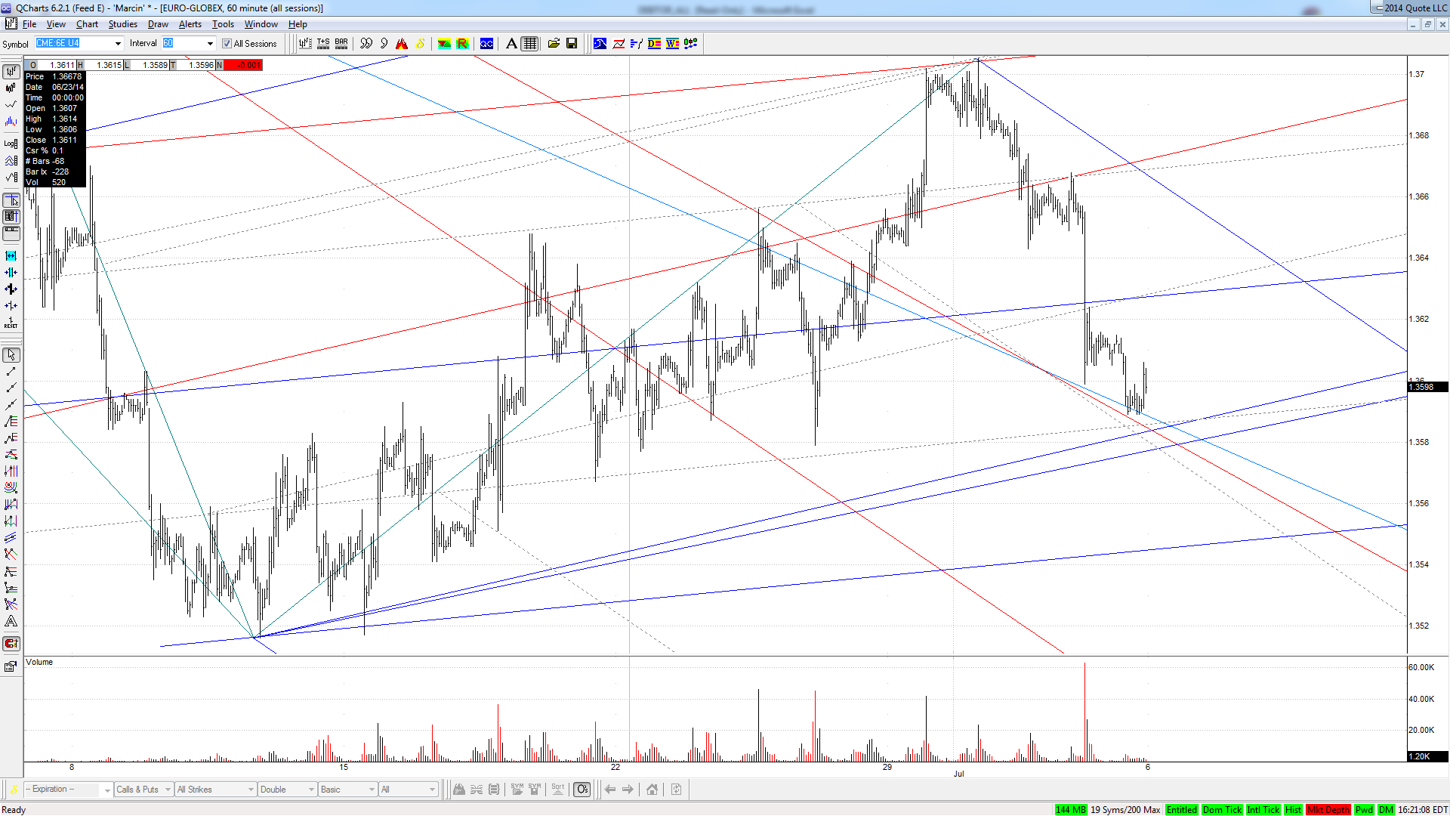Screen dimensions: 1450x816
Task: Click the T+S time and sales icon
Action: (323, 44)
